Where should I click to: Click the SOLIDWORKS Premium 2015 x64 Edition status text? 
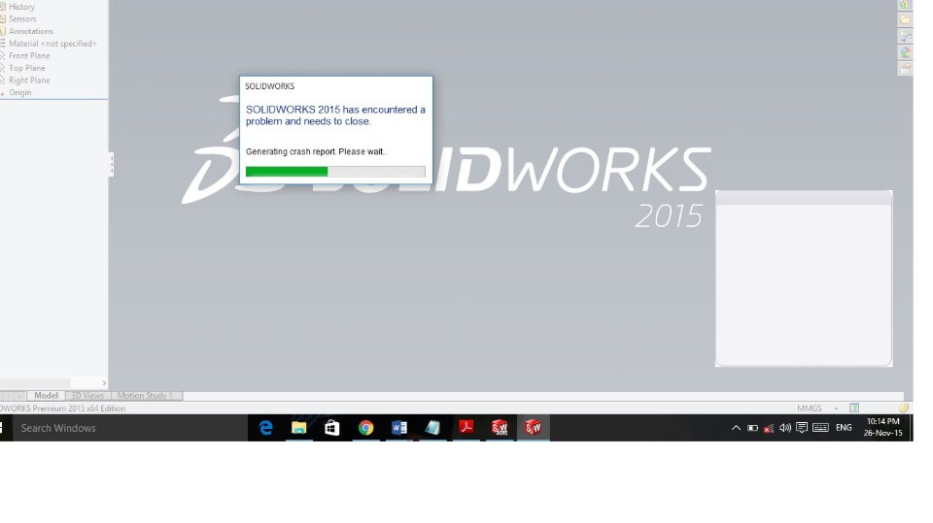point(62,409)
